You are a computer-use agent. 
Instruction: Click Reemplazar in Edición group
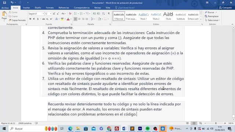pos(211,16)
